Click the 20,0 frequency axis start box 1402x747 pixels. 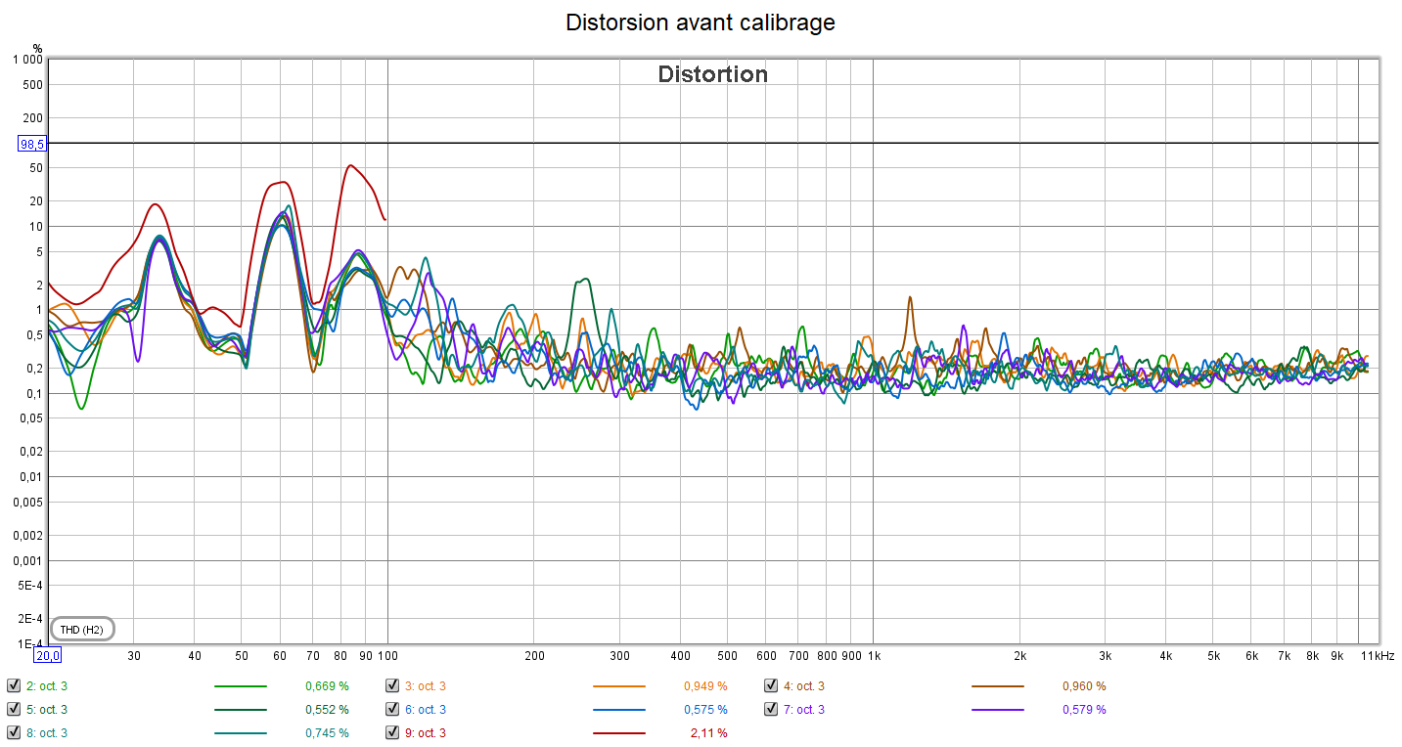tap(48, 655)
